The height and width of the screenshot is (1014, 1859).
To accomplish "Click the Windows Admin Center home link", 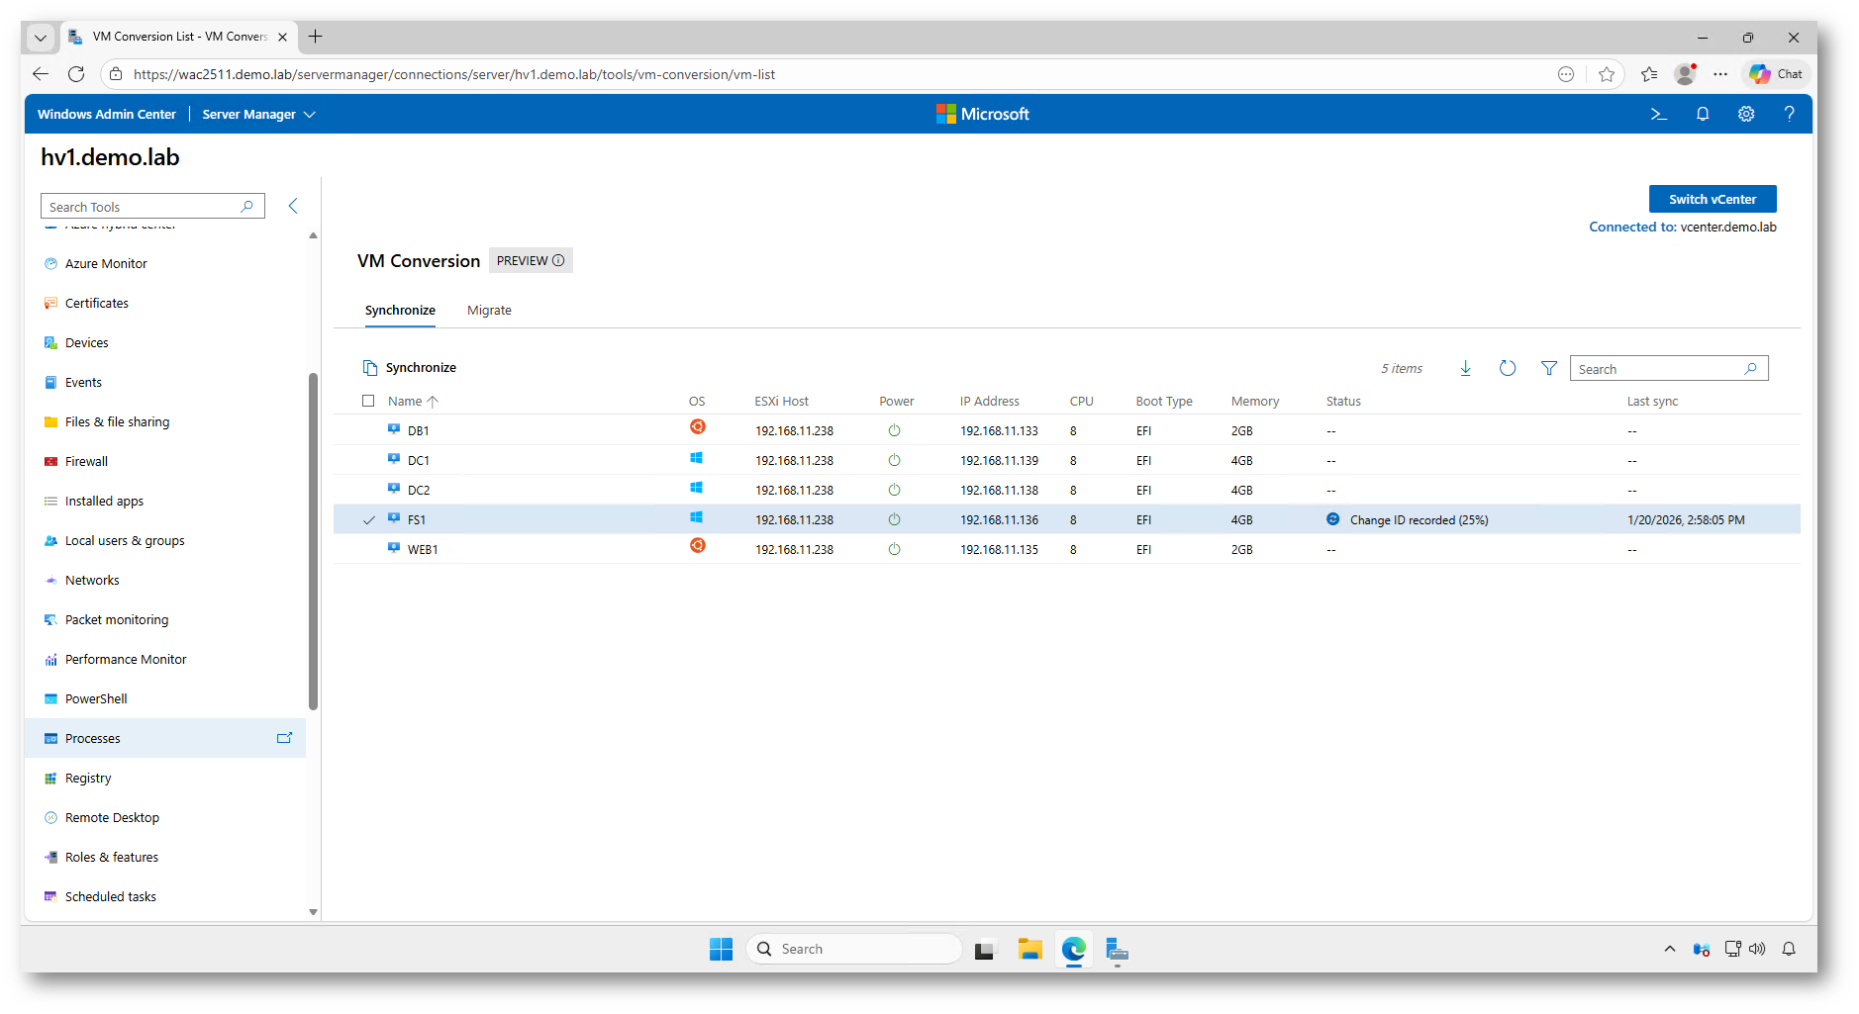I will pyautogui.click(x=107, y=115).
